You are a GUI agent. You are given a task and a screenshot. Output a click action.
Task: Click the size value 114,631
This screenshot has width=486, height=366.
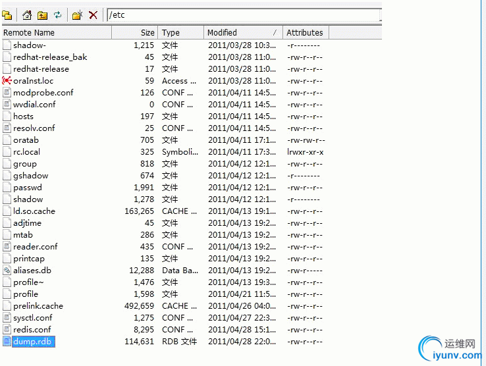(139, 342)
